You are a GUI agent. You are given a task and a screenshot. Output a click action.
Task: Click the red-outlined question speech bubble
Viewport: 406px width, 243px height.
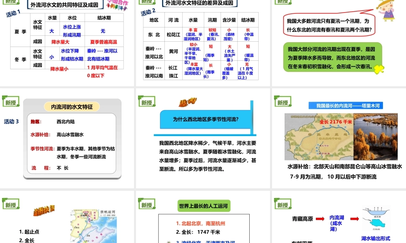329,25
